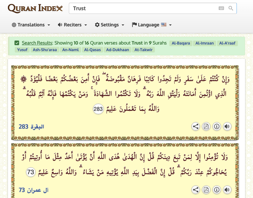Image resolution: width=253 pixels, height=198 pixels.
Task: Filter results by Al-Baqara surah tag
Action: pos(180,43)
